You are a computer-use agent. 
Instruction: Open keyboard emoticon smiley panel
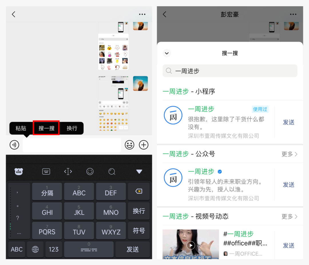90,172
